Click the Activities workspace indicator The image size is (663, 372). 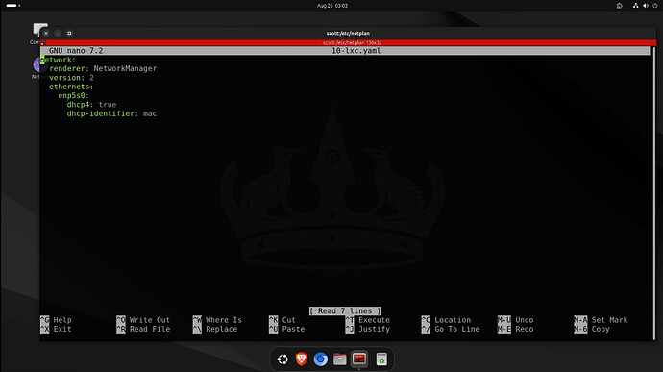coord(13,6)
